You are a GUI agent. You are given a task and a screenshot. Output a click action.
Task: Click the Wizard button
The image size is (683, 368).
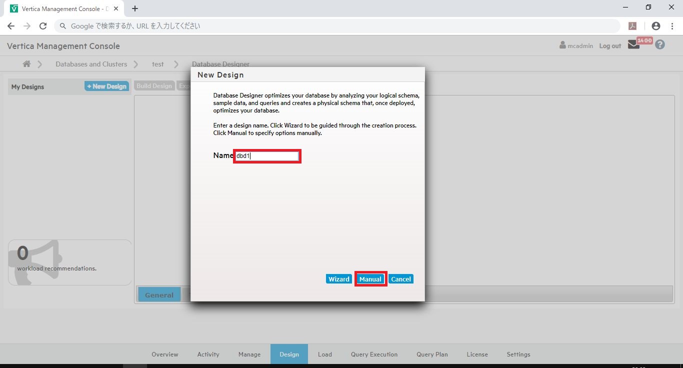pyautogui.click(x=338, y=279)
